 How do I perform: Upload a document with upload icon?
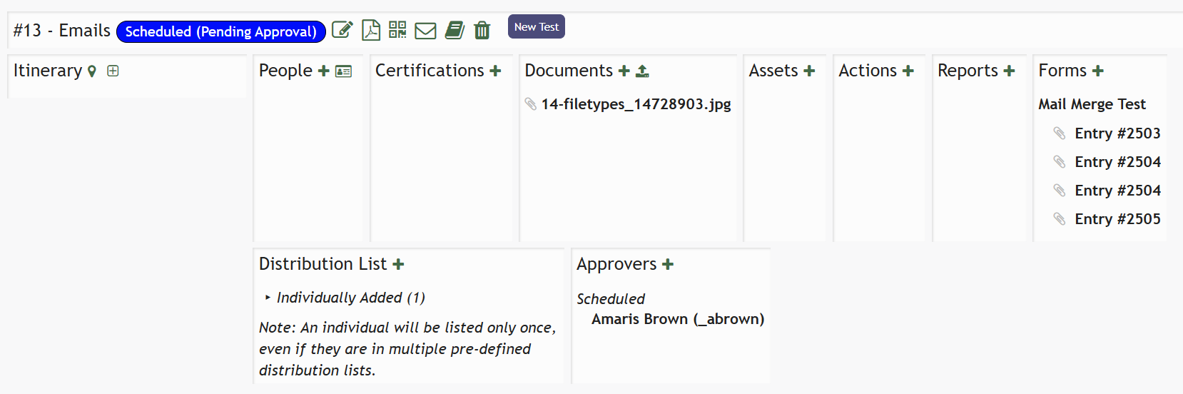[642, 71]
